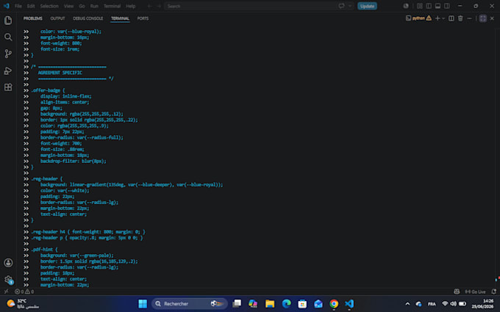Restore the maximized panel size

click(483, 18)
